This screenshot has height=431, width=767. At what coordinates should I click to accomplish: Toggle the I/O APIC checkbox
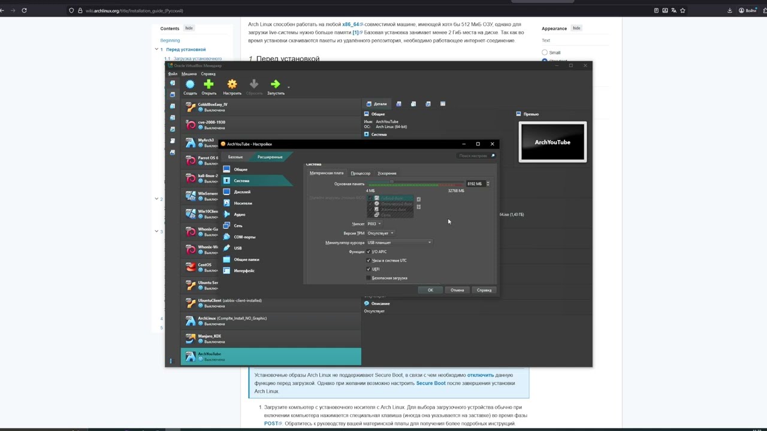pos(369,252)
